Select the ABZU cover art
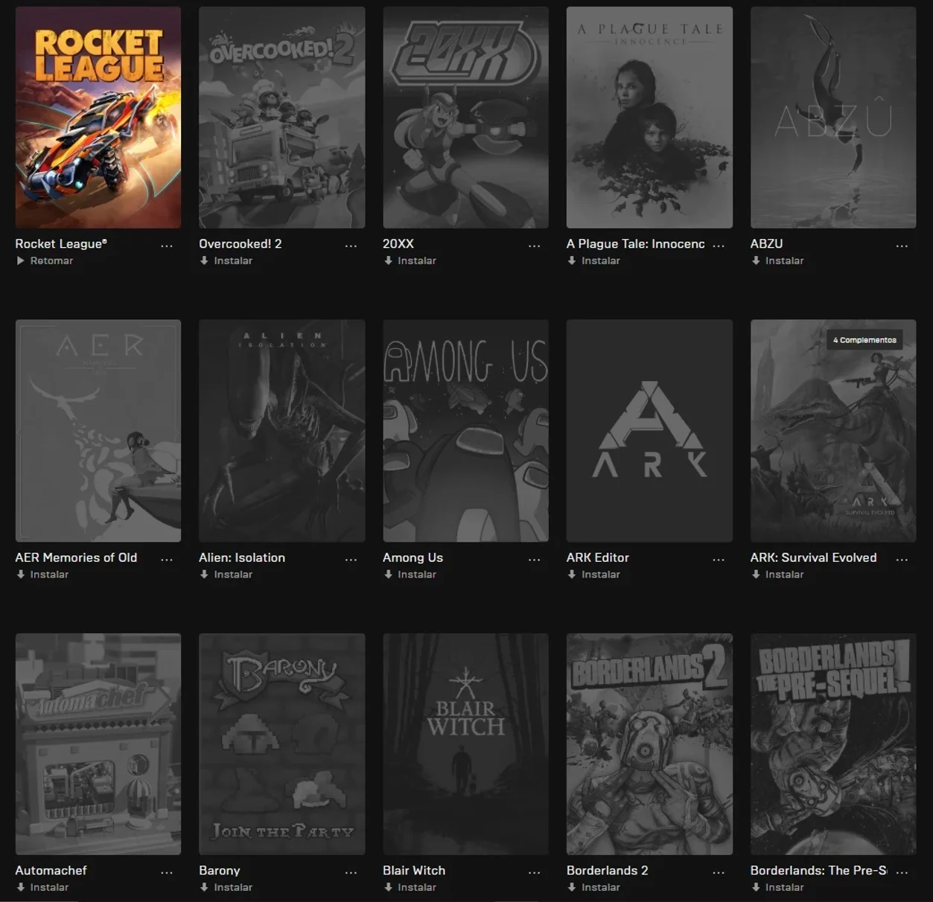This screenshot has width=933, height=902. tap(833, 118)
